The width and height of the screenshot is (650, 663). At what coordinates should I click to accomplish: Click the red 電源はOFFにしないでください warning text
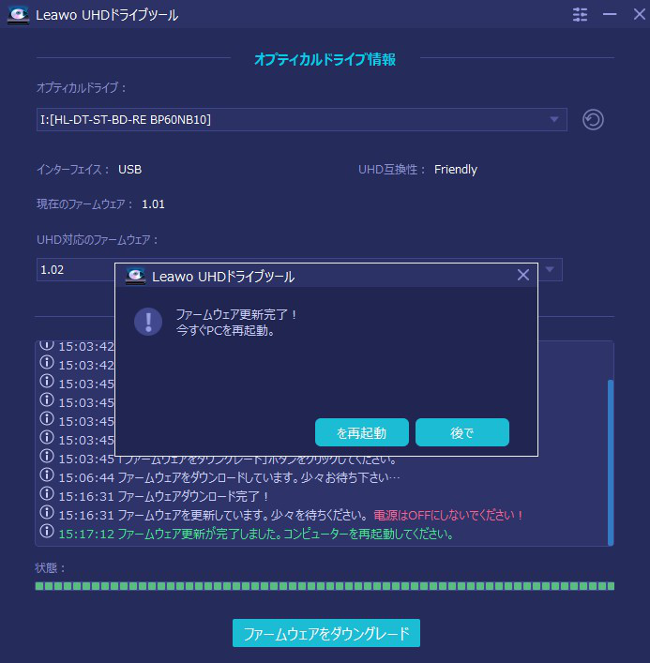[x=448, y=515]
